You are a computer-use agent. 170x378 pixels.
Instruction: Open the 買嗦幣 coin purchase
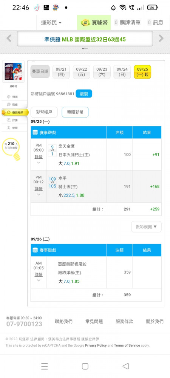[x=94, y=23]
